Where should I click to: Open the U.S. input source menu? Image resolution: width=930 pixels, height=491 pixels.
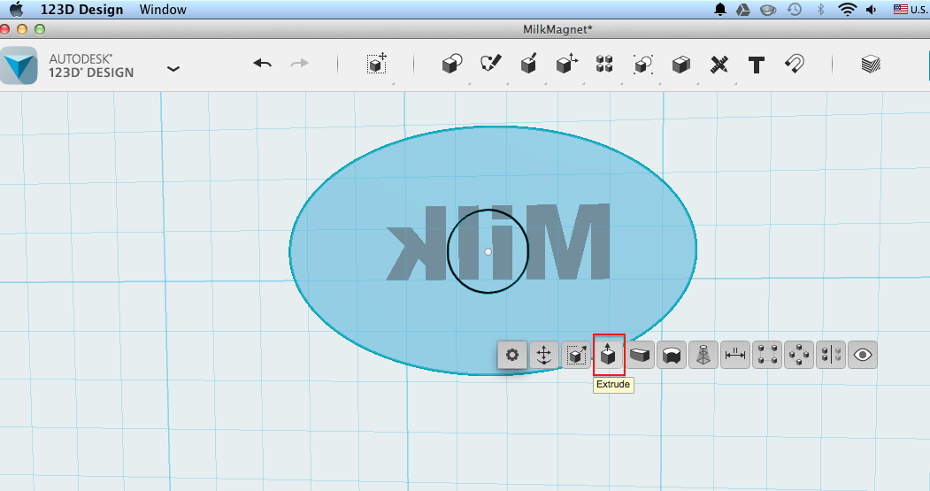[911, 10]
